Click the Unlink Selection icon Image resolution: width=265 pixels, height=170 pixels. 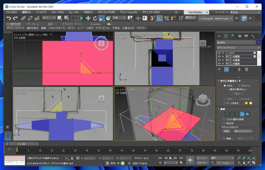click(x=30, y=18)
